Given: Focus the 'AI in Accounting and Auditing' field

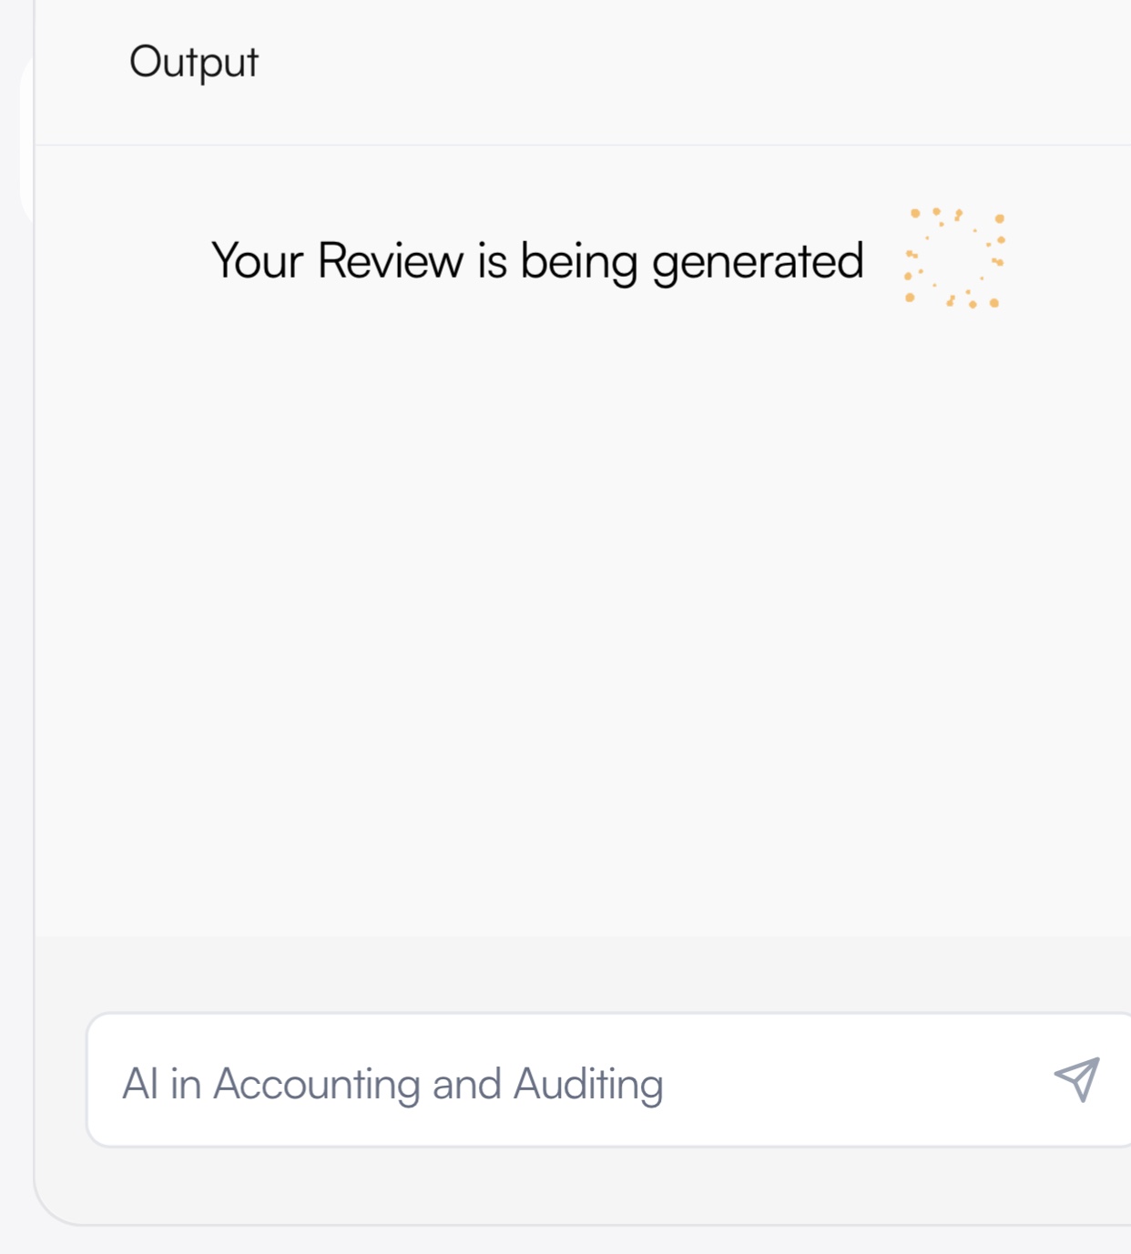Looking at the screenshot, I should (x=608, y=1080).
